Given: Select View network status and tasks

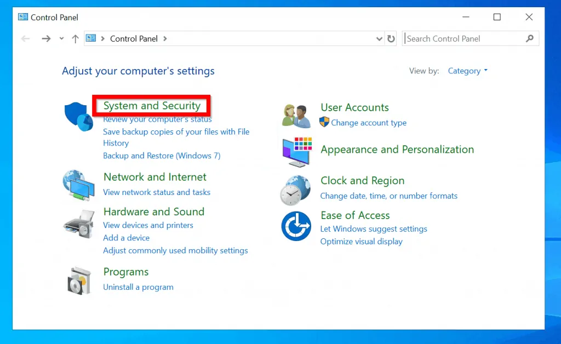Looking at the screenshot, I should tap(157, 192).
